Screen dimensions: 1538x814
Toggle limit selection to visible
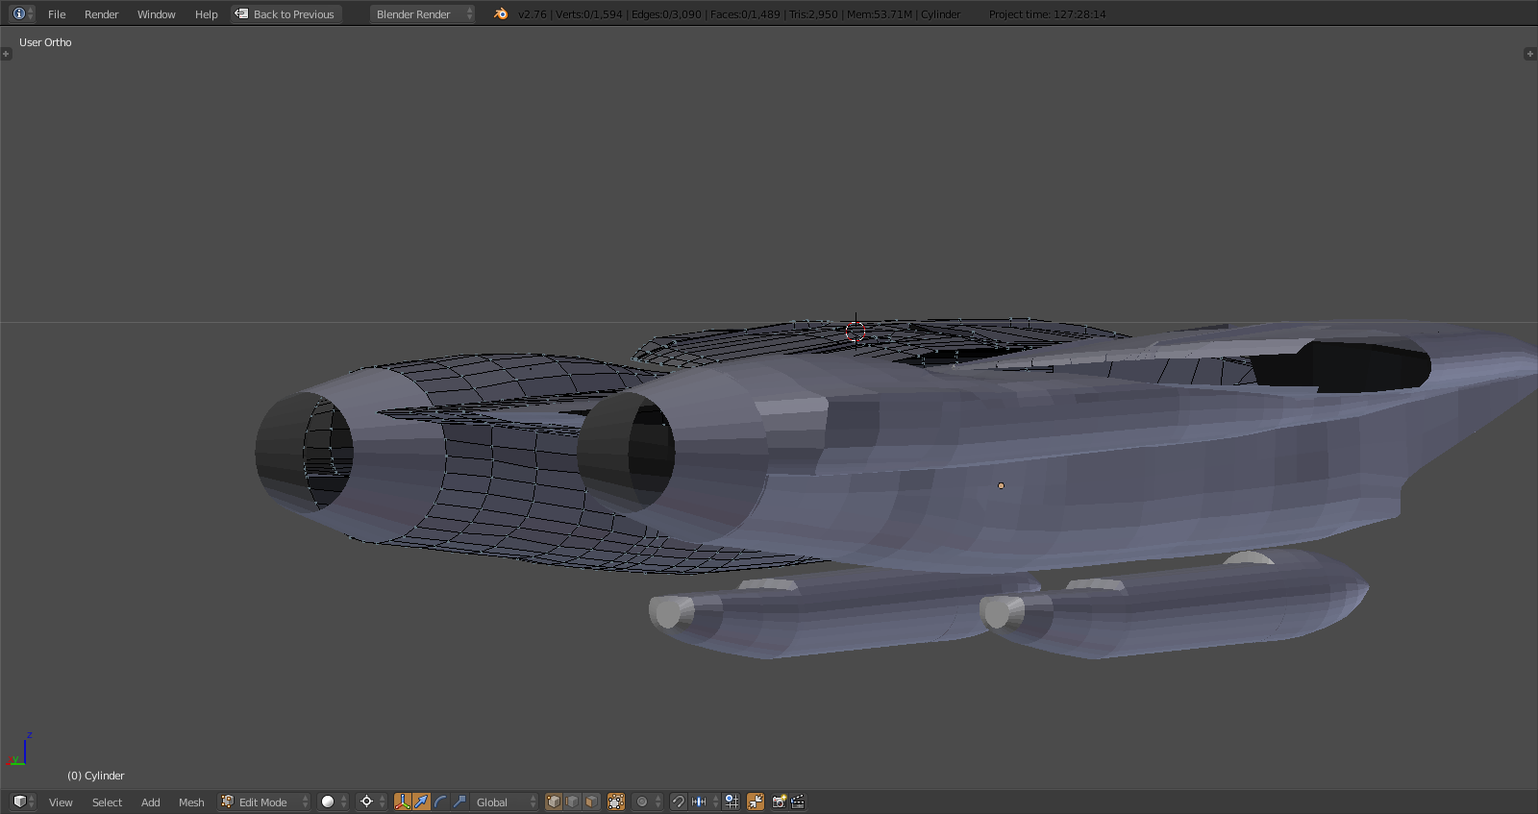[616, 802]
